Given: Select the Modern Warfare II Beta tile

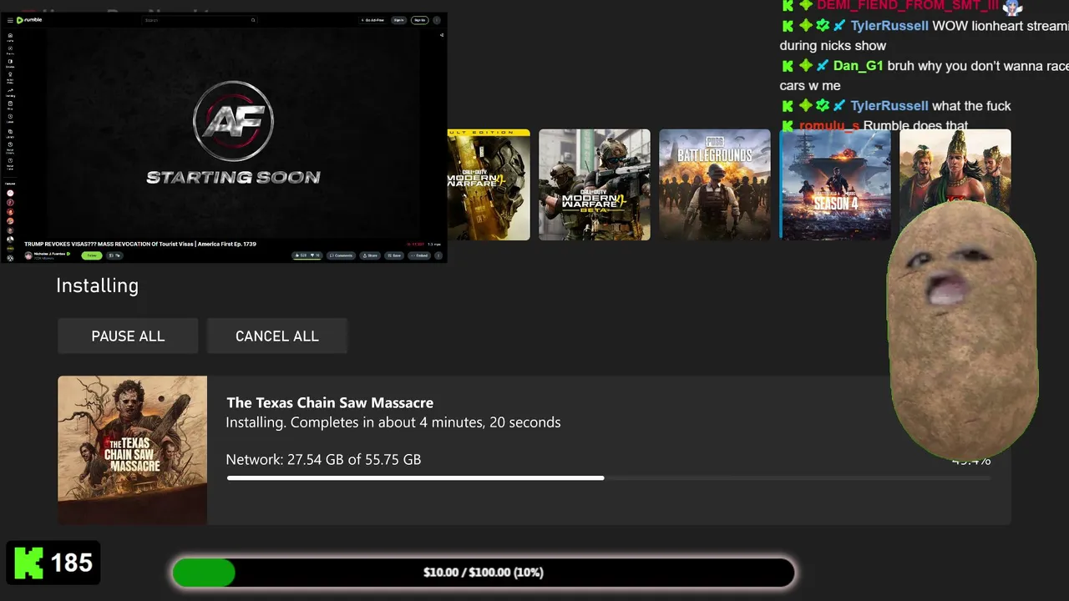Looking at the screenshot, I should click(x=595, y=184).
